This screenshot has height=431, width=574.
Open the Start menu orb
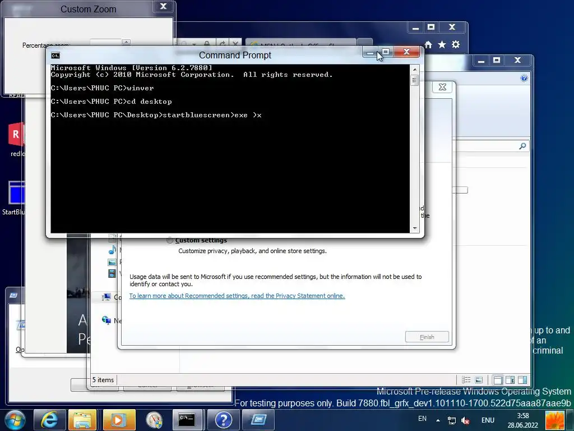click(15, 420)
